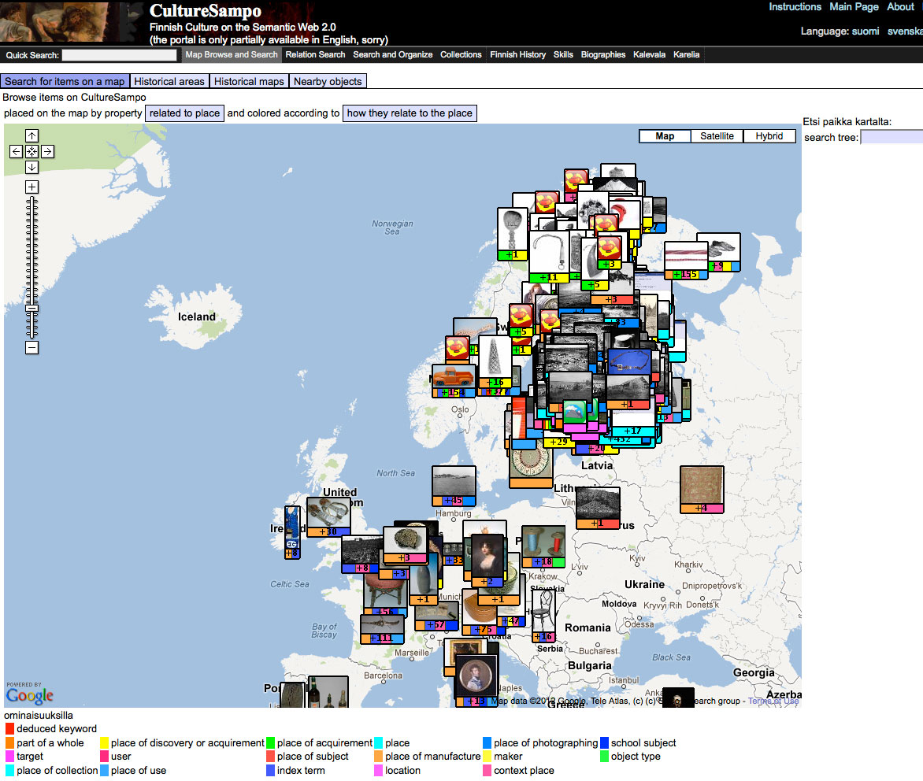Open the red woven band thumbnail +155
The image size is (923, 781).
tap(686, 260)
